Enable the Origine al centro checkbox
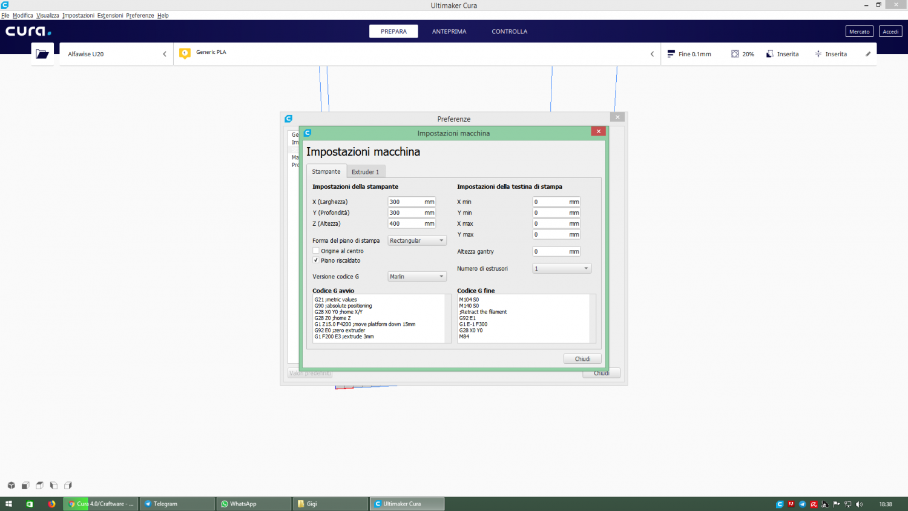The image size is (908, 511). (x=316, y=251)
